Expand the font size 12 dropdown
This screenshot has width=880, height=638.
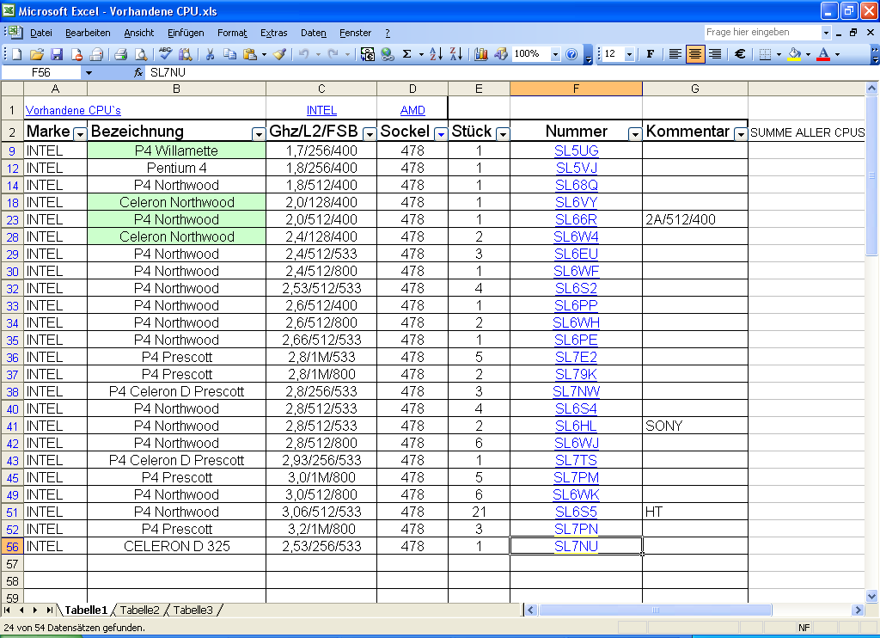(629, 54)
